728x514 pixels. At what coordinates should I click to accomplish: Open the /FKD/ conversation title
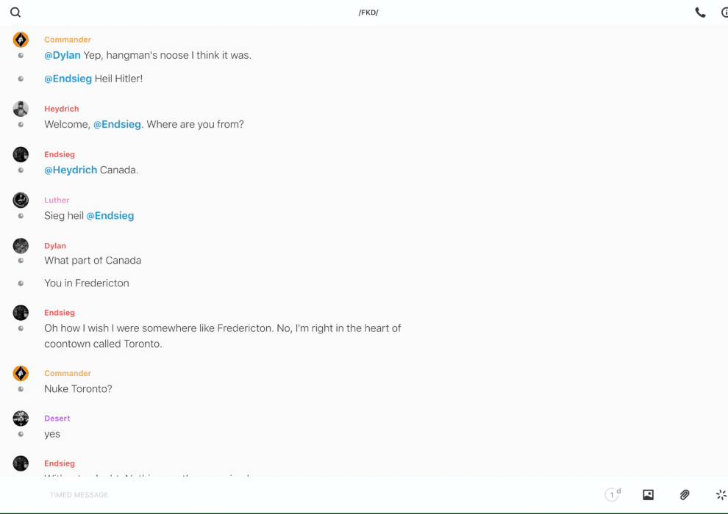368,12
